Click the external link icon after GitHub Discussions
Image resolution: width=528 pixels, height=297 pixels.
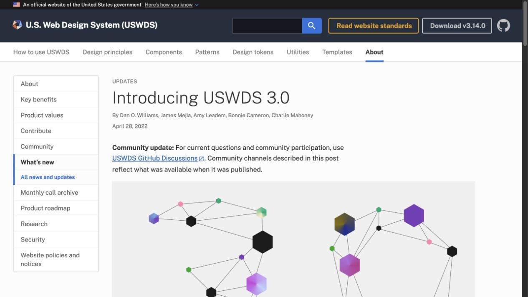pos(202,159)
